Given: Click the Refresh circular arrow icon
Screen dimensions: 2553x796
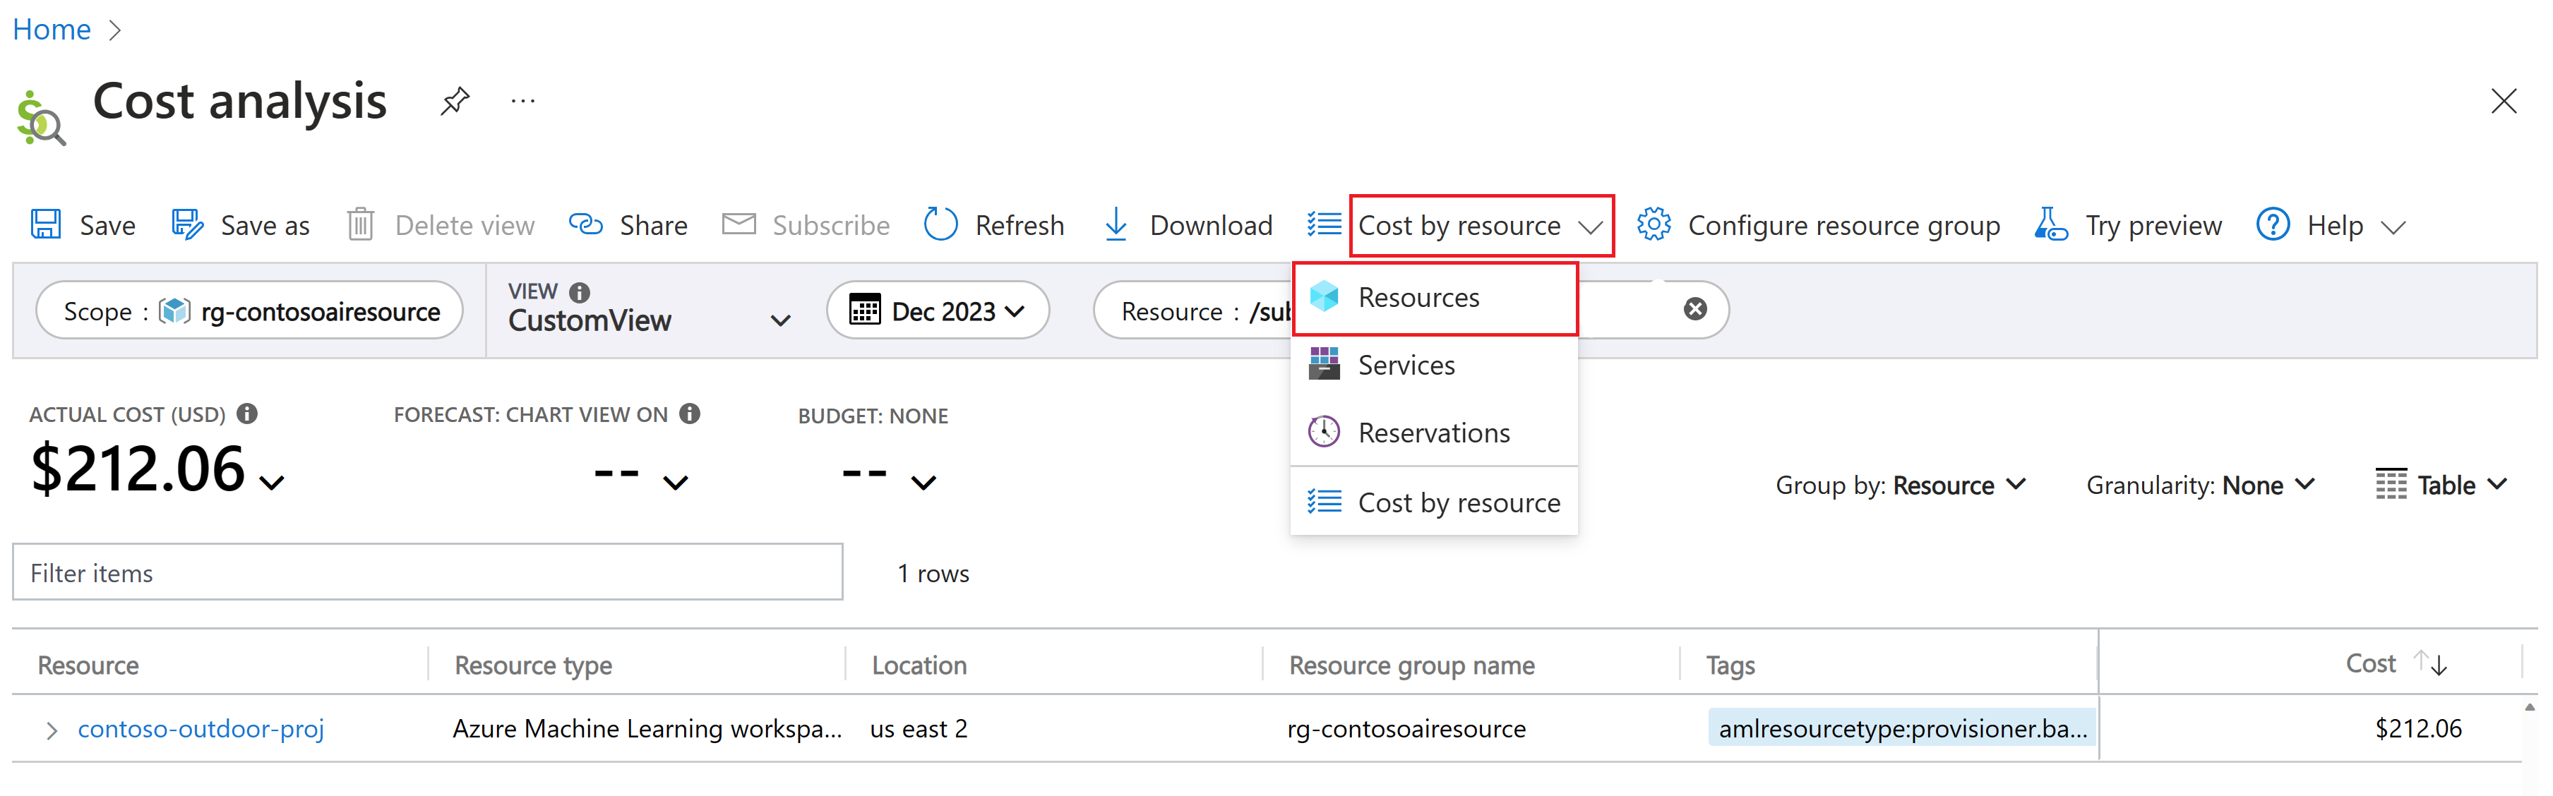Looking at the screenshot, I should pos(940,224).
